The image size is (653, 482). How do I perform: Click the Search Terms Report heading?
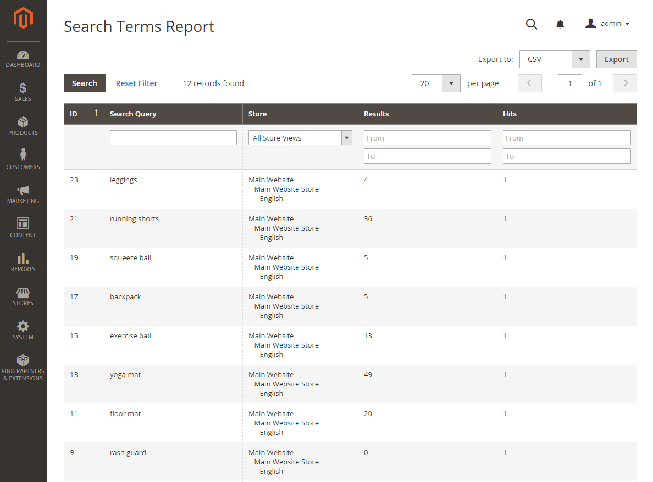click(139, 26)
